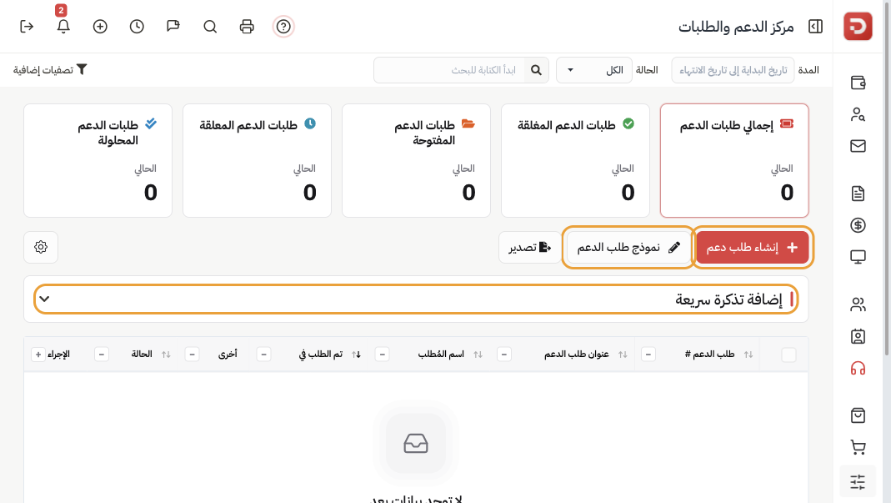Collapse the sidebar panel toggle icon
Image resolution: width=891 pixels, height=503 pixels.
tap(815, 26)
